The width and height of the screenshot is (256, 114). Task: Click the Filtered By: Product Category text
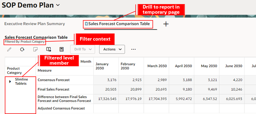coord(25,42)
